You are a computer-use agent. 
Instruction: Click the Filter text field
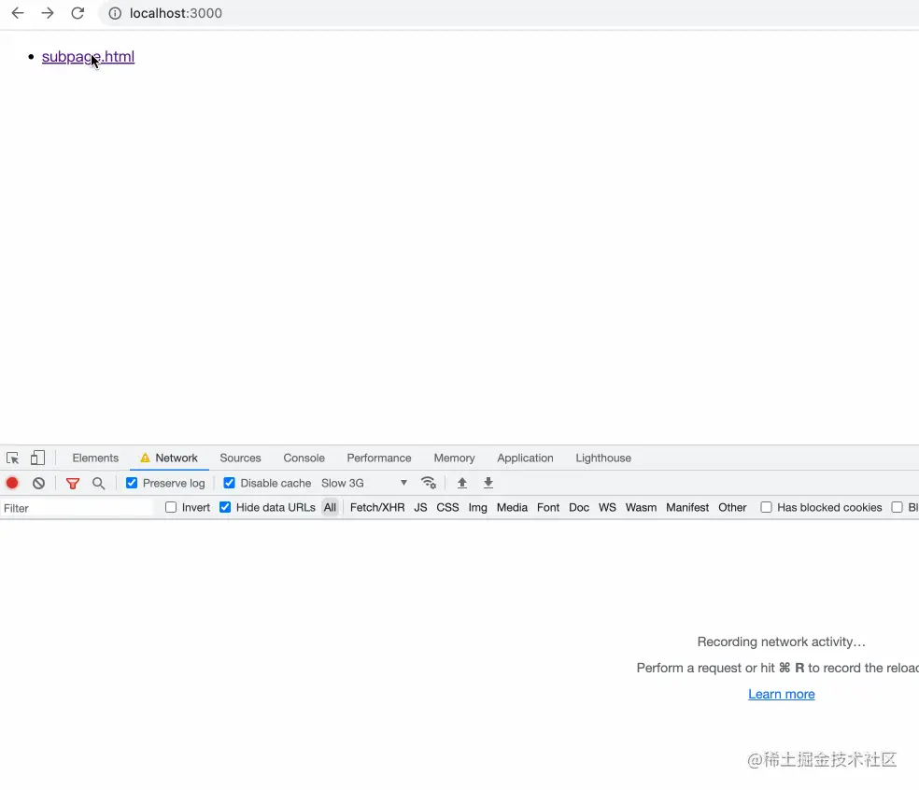click(78, 508)
